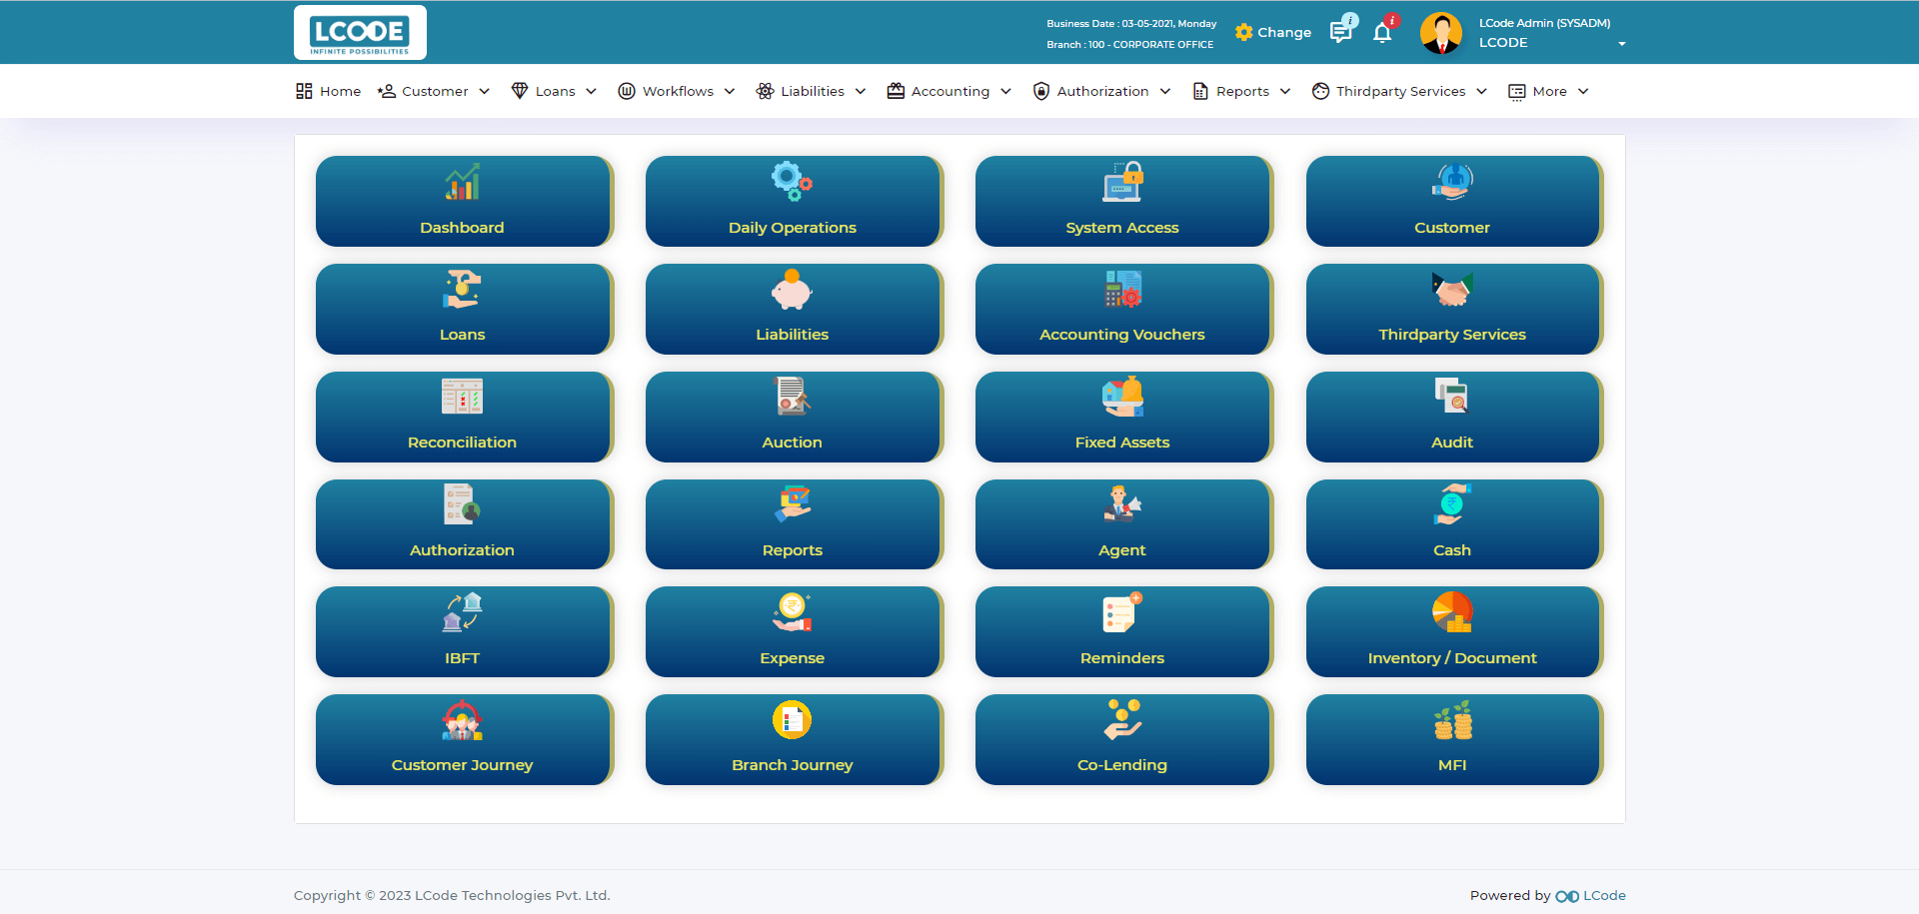Open the Thirdparty Services handshake icon
The width and height of the screenshot is (1919, 914).
coord(1452,290)
